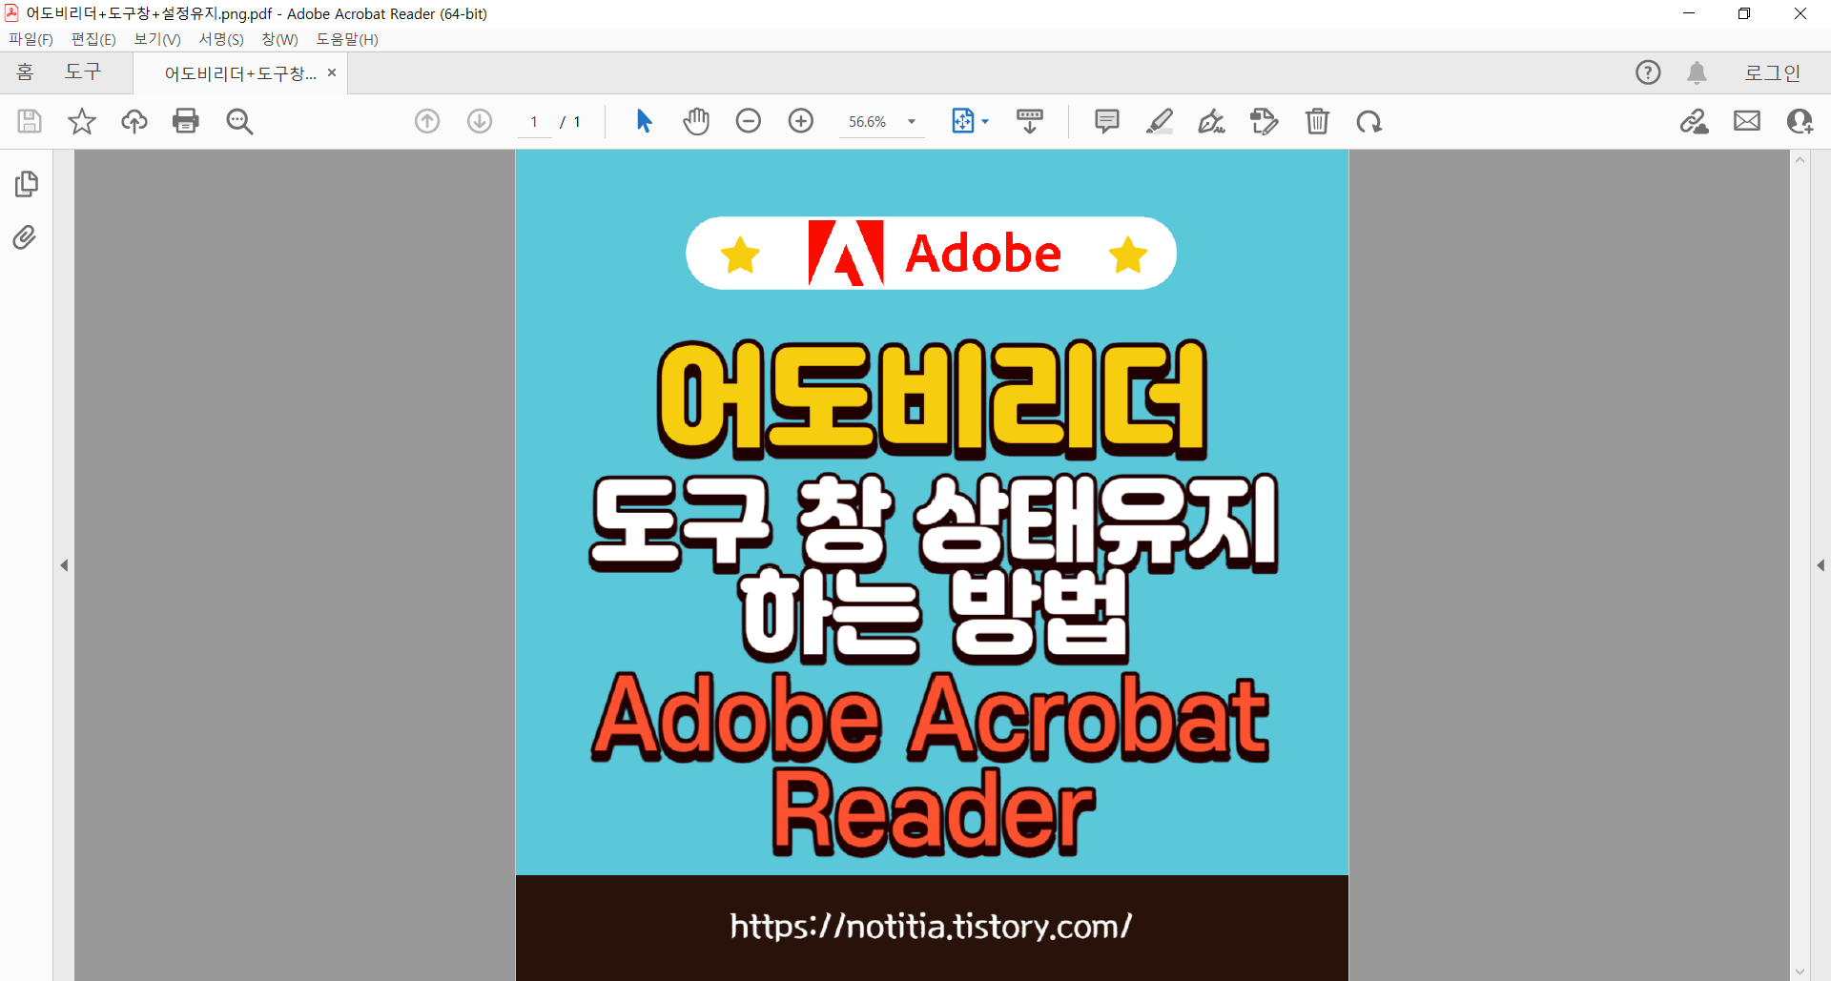
Task: Add a sticky note comment
Action: (x=1107, y=121)
